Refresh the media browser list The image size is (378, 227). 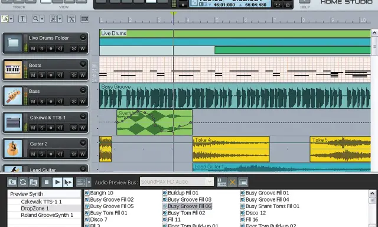tap(22, 182)
